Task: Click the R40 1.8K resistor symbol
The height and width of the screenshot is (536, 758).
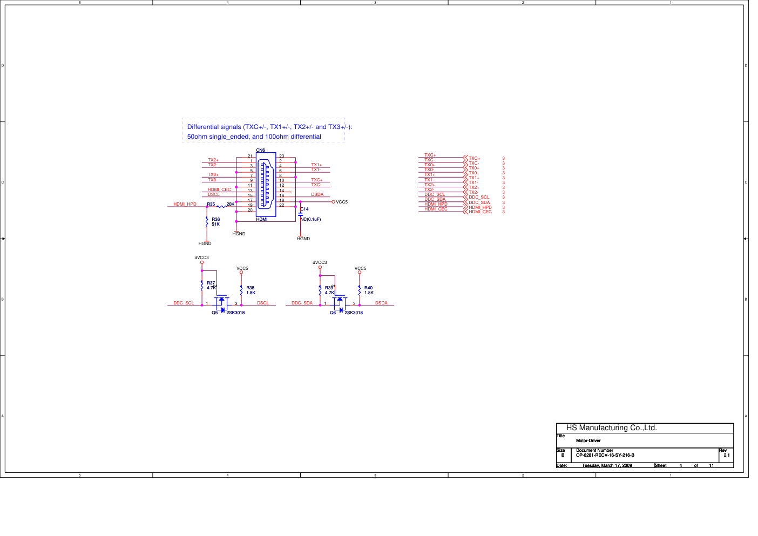Action: pyautogui.click(x=360, y=290)
